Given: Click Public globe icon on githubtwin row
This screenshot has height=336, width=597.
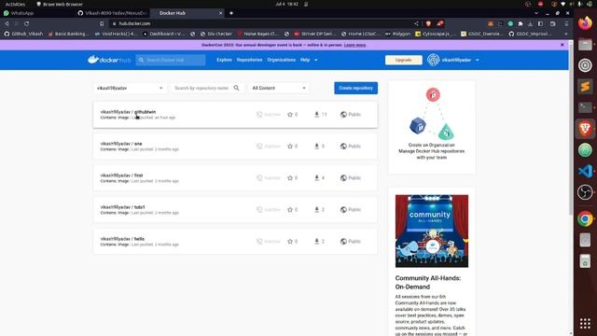Looking at the screenshot, I should click(x=343, y=114).
